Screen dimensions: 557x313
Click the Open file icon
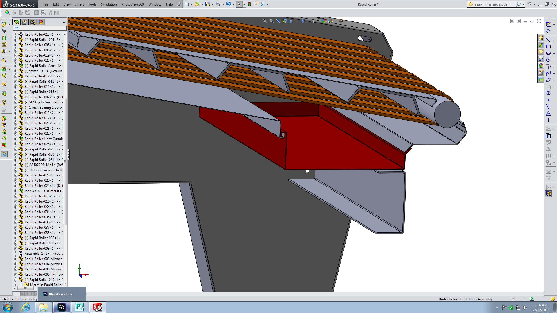pos(197,4)
